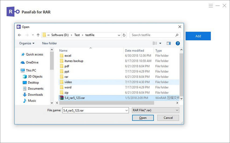Select the excel folder

pyautogui.click(x=119, y=56)
